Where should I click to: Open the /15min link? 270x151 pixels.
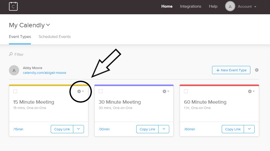(x=18, y=129)
